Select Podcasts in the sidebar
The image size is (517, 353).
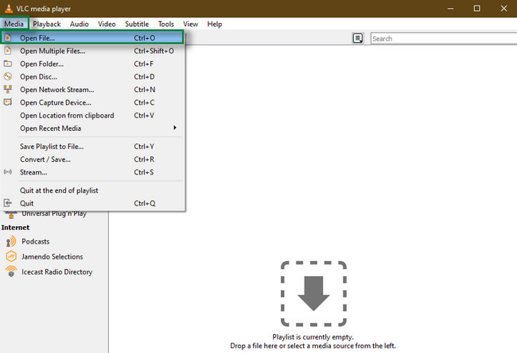pos(36,241)
